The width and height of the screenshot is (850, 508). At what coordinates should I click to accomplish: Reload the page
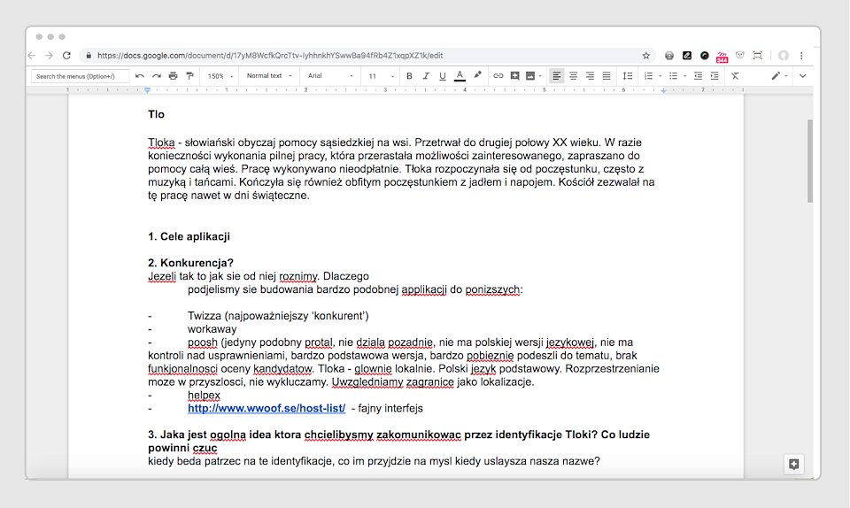tap(66, 55)
